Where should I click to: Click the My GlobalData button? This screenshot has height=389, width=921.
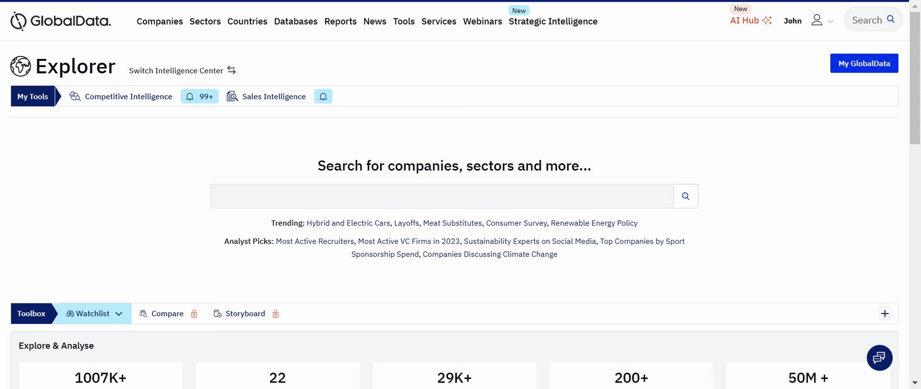tap(864, 63)
